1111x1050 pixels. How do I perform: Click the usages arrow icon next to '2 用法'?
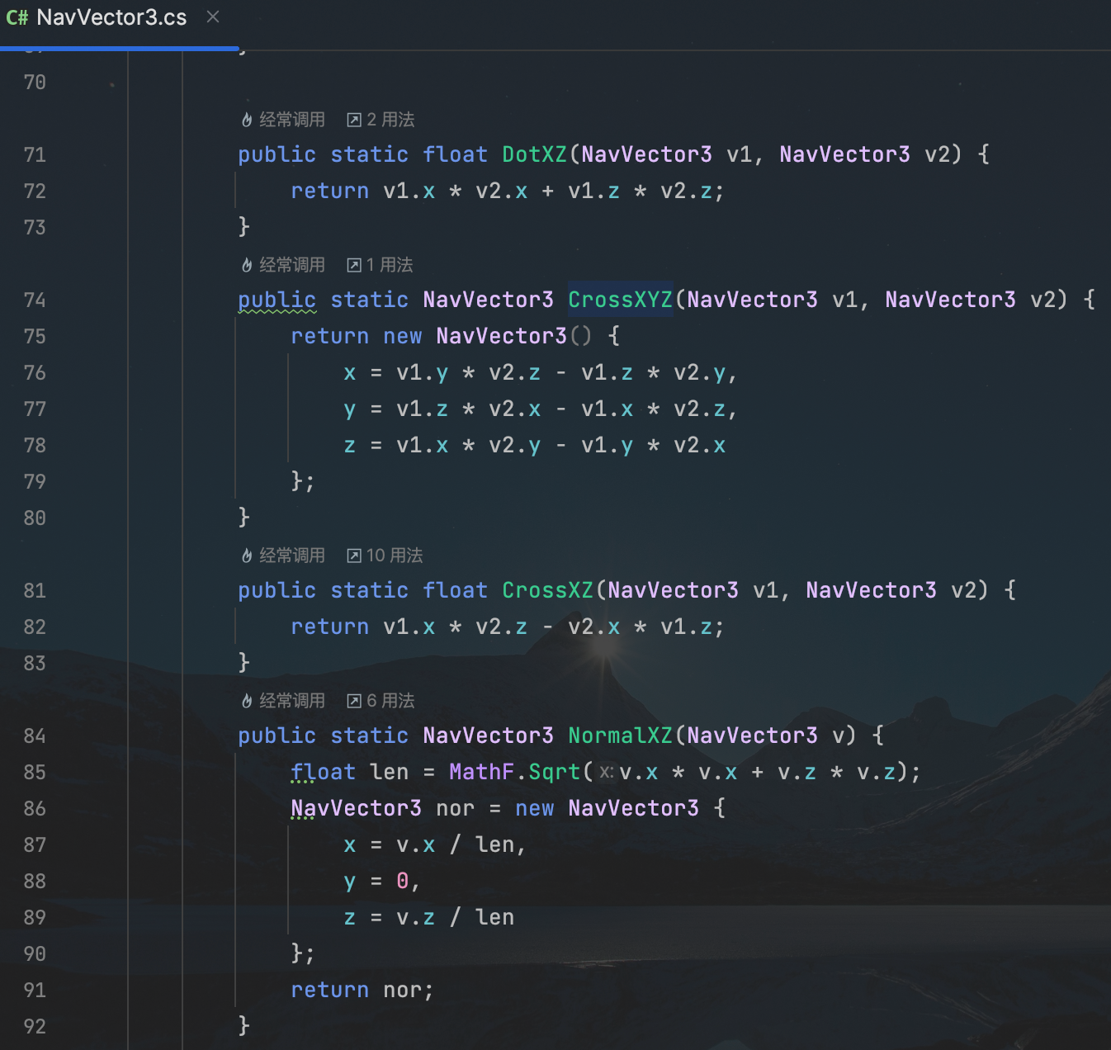(354, 121)
